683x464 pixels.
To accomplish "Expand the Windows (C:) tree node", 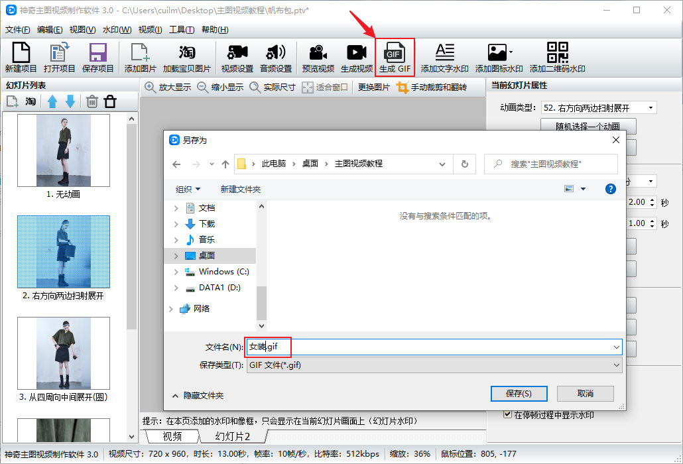I will pos(176,272).
